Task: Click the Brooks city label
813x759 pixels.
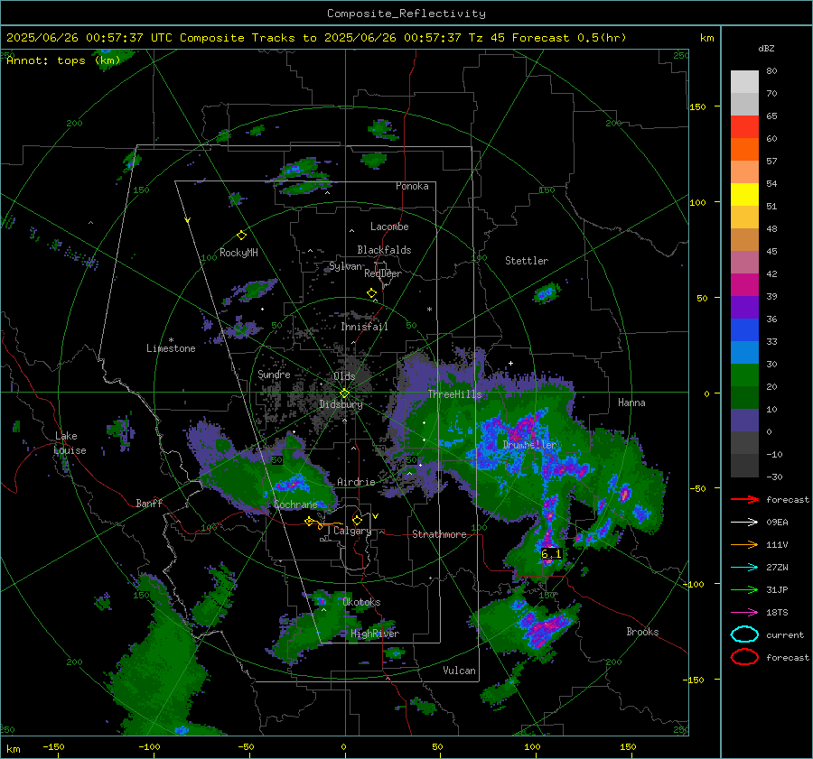Action: [642, 632]
